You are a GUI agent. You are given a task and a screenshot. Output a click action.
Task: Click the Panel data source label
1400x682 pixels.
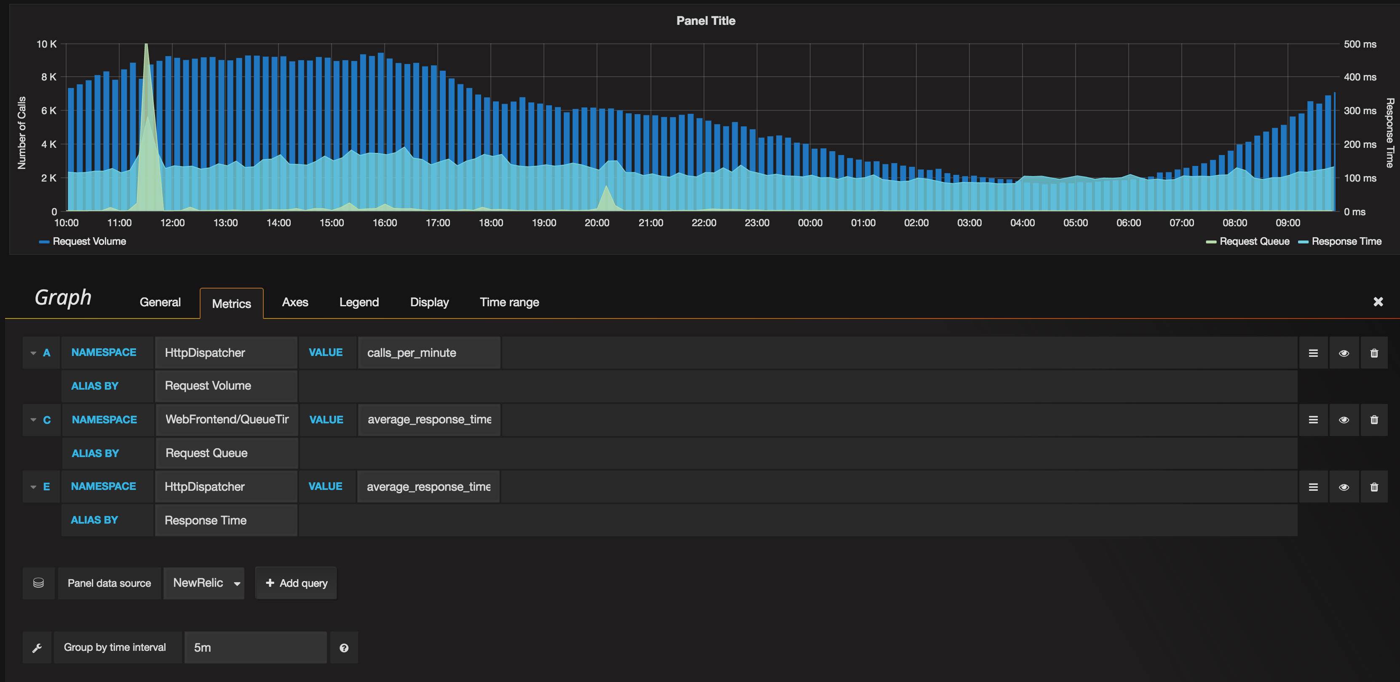click(x=109, y=583)
